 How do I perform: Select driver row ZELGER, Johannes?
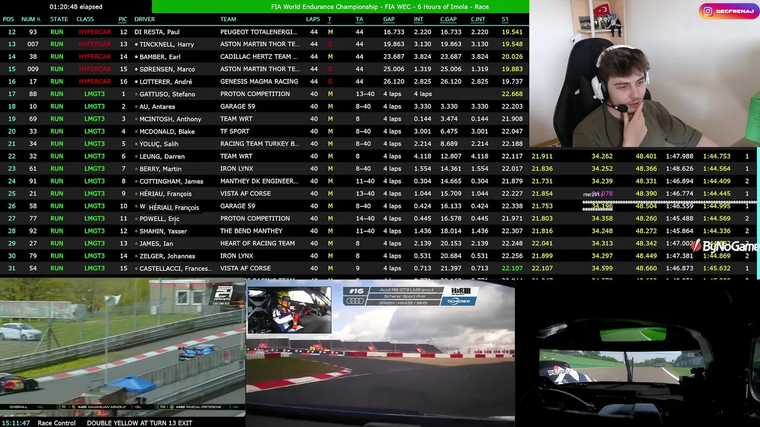(380, 256)
